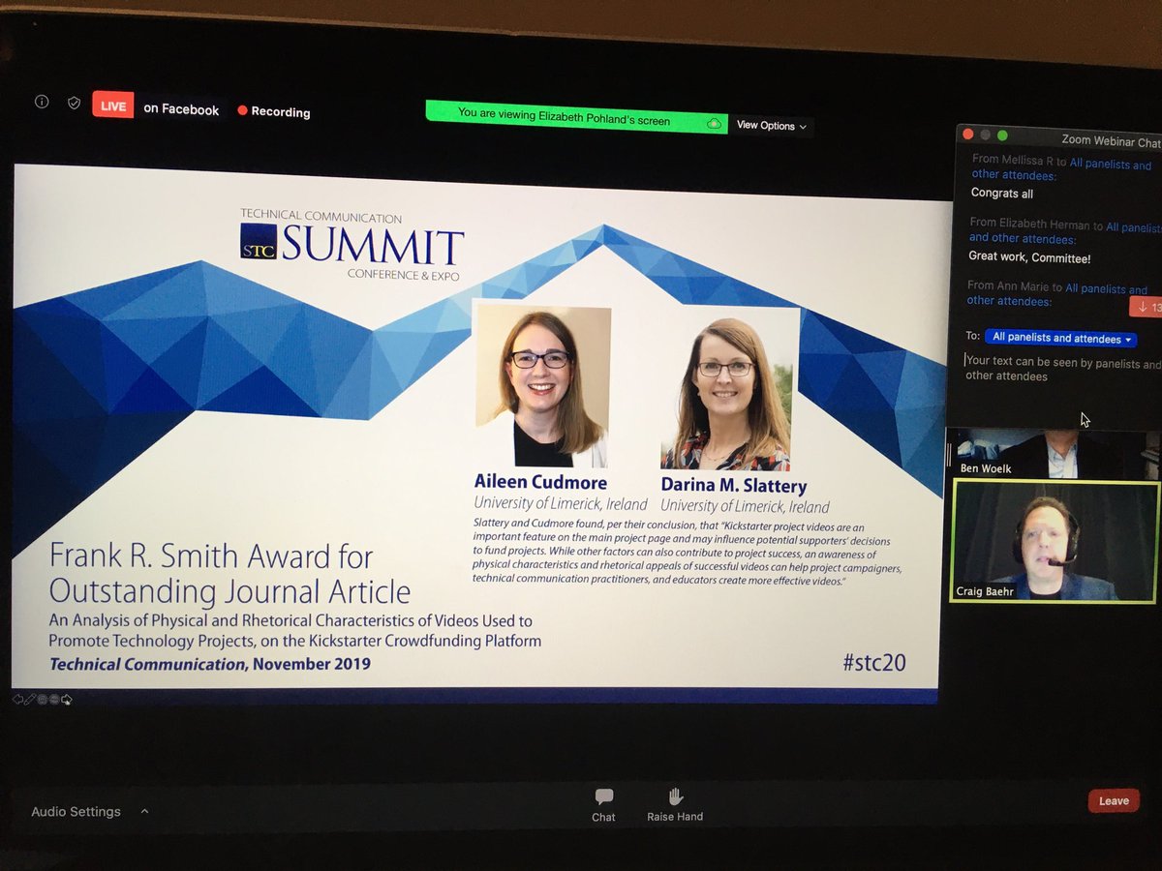
Task: Click the LIVE badge to manage the livestream
Action: [112, 105]
